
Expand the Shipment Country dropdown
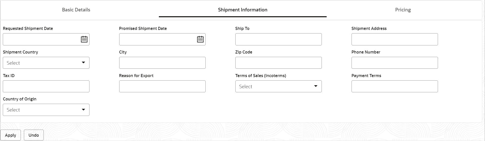tap(46, 63)
